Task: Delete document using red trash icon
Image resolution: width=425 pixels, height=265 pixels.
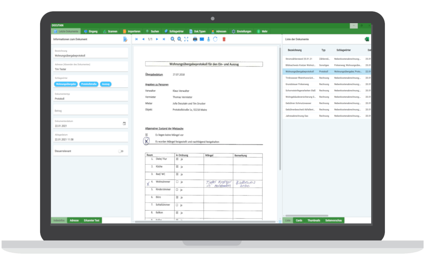Action: [224, 39]
